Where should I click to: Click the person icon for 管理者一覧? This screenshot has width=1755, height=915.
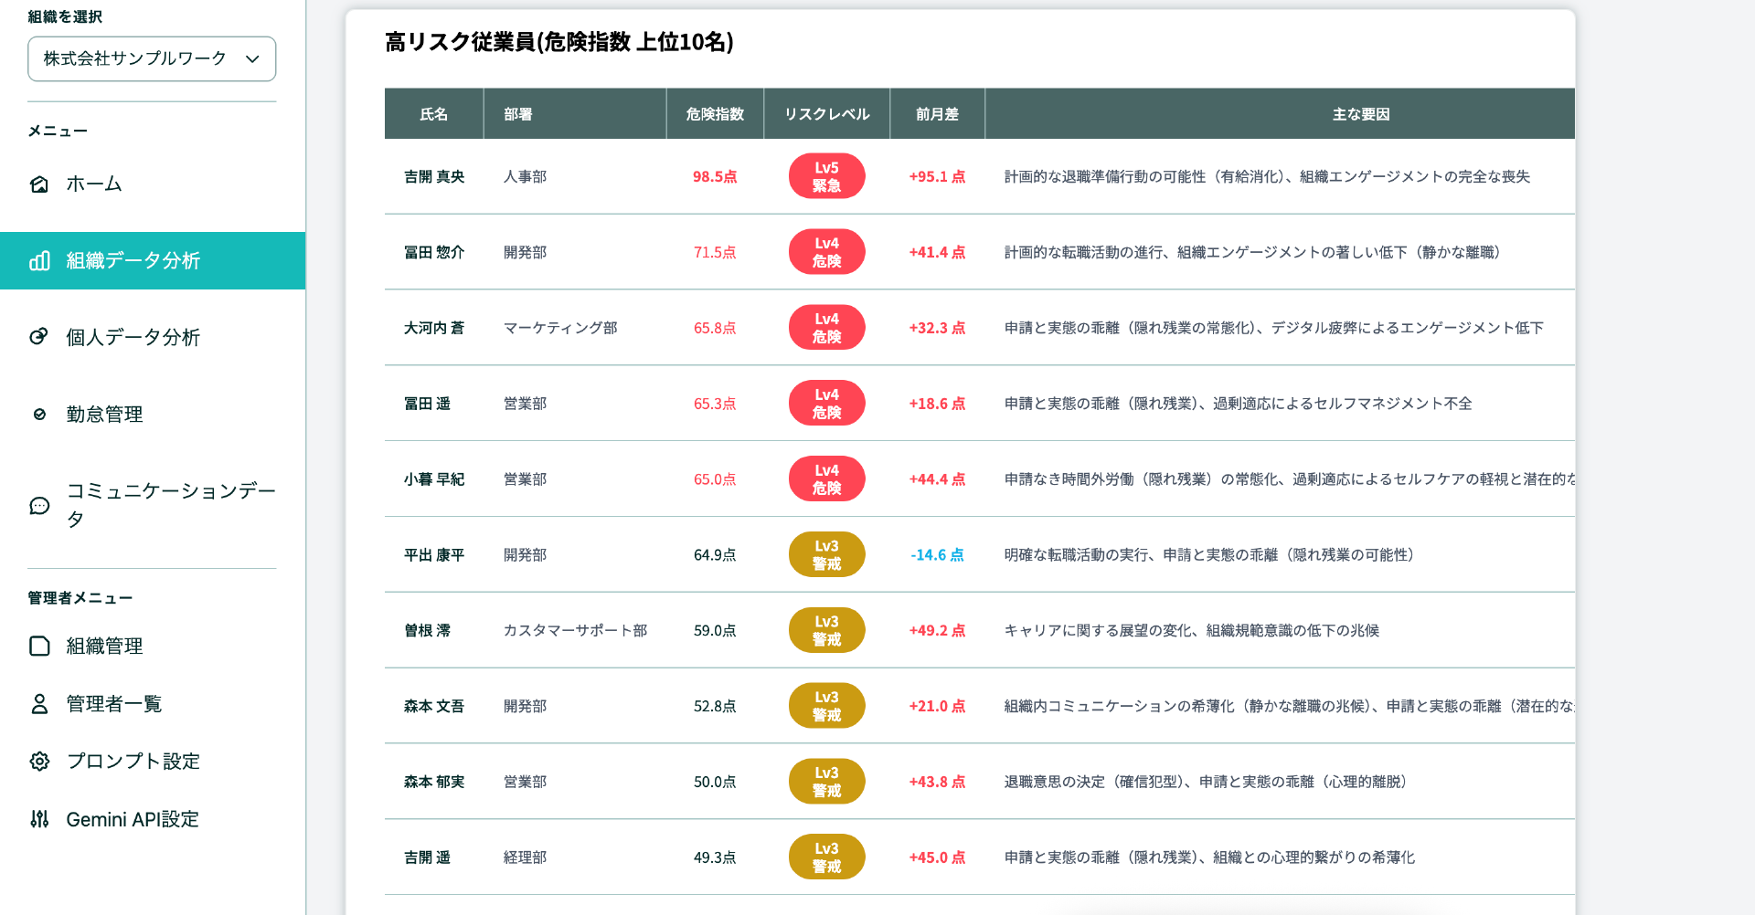pos(39,704)
